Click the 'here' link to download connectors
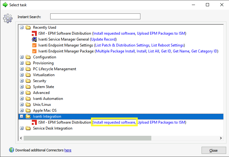Viewport: 229px width, 157px height. [68, 150]
